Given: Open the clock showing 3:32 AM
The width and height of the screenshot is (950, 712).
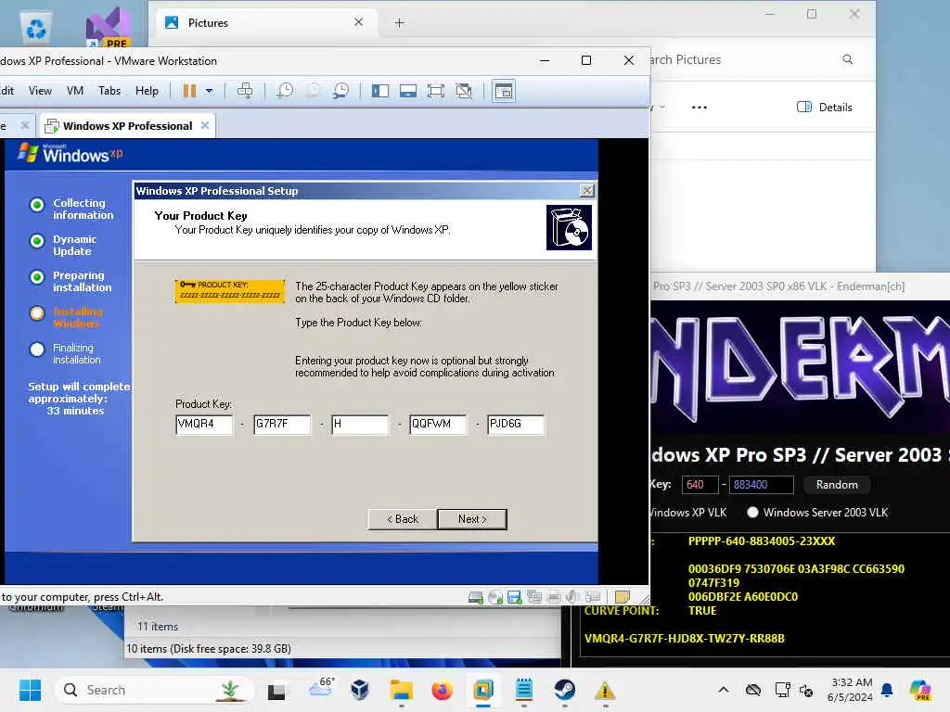Looking at the screenshot, I should point(850,690).
